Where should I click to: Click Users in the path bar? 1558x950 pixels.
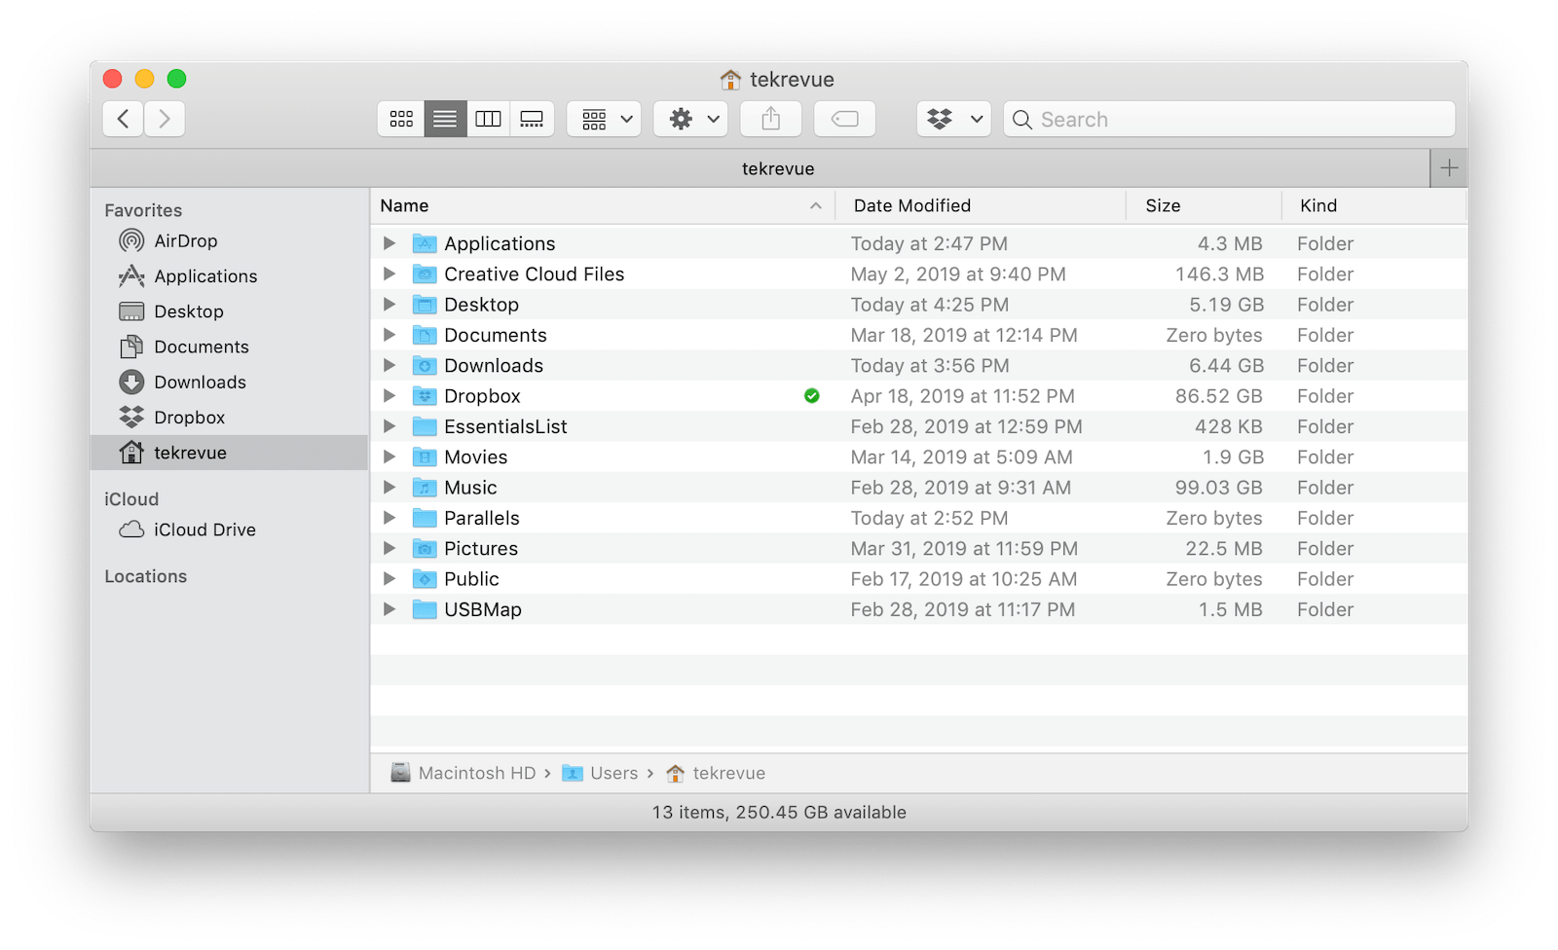[x=601, y=773]
